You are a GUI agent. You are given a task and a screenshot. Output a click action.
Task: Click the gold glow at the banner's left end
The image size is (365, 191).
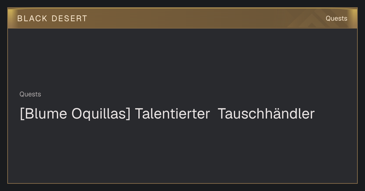click(x=12, y=18)
